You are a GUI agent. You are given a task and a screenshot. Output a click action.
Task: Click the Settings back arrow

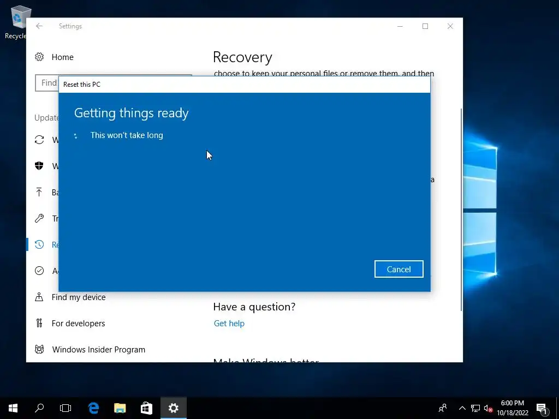click(39, 26)
